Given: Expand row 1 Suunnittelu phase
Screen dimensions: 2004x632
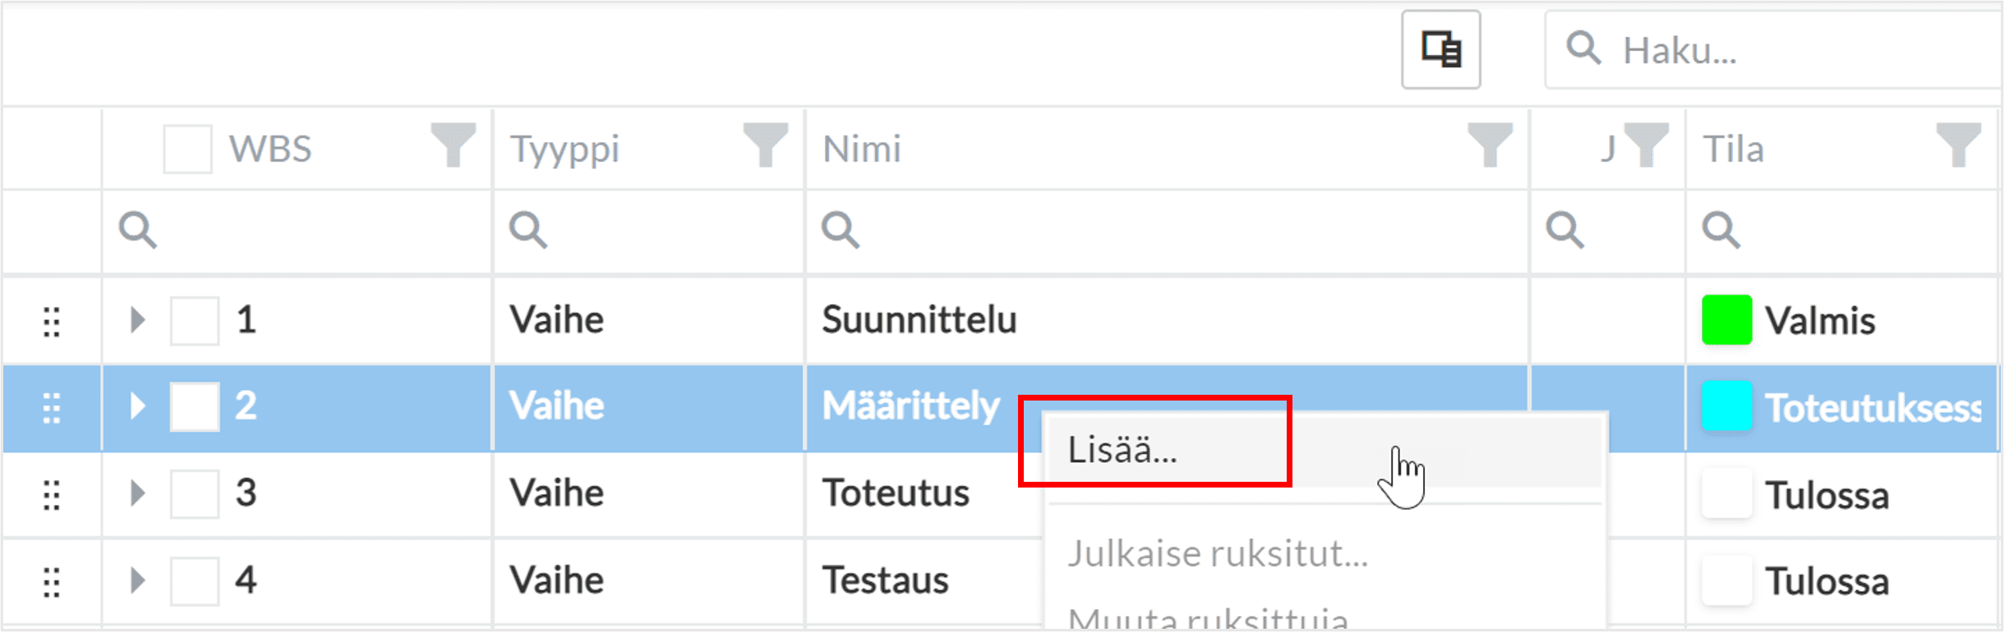Looking at the screenshot, I should (137, 319).
